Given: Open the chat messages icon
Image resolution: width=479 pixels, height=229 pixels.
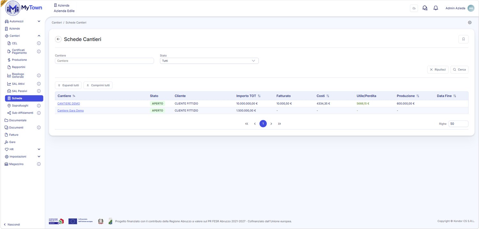Looking at the screenshot, I should pyautogui.click(x=425, y=8).
